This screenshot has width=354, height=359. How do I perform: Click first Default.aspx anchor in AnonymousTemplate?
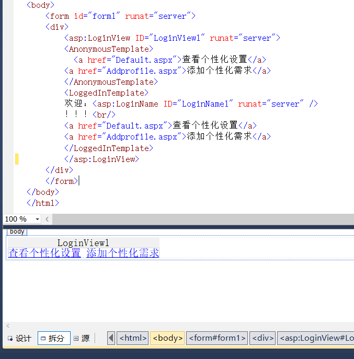(170, 60)
